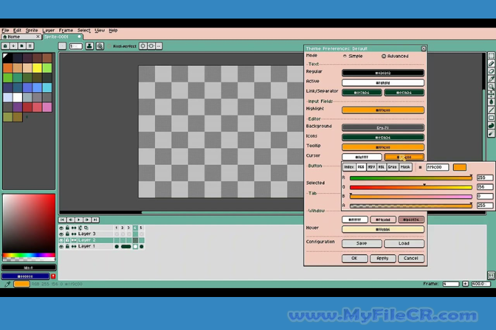Play the animation
Viewport: 496px width, 330px height.
[79, 219]
